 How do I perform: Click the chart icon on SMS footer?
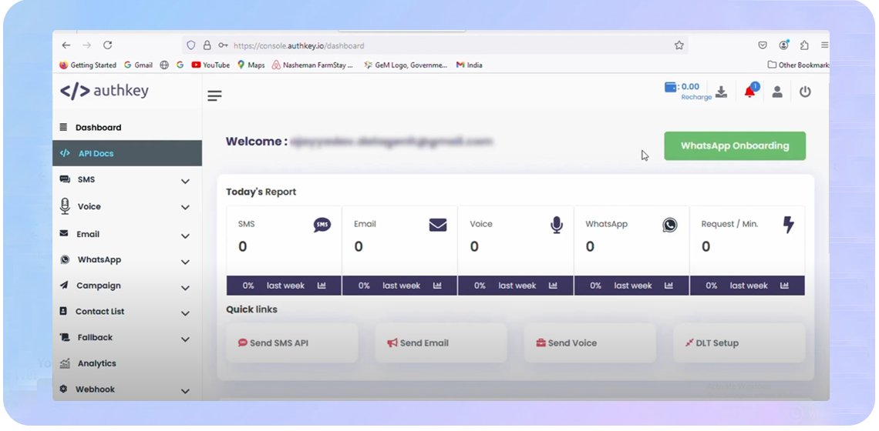click(x=322, y=286)
